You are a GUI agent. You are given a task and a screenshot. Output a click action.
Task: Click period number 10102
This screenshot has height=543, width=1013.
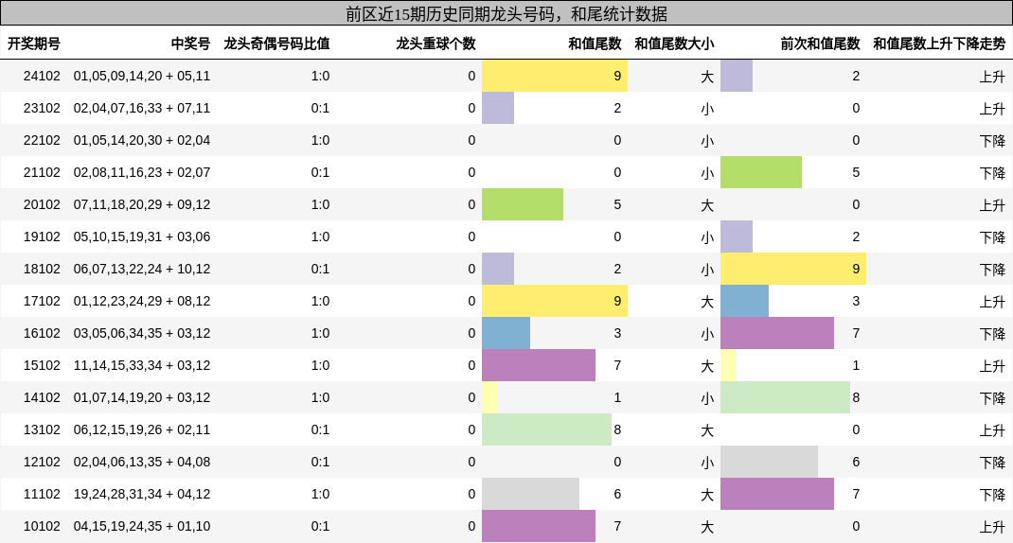pos(42,526)
